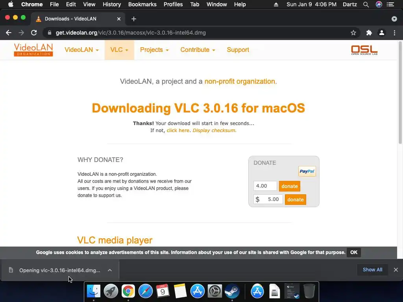Click the Siri icon in the menu bar

coord(379,4)
